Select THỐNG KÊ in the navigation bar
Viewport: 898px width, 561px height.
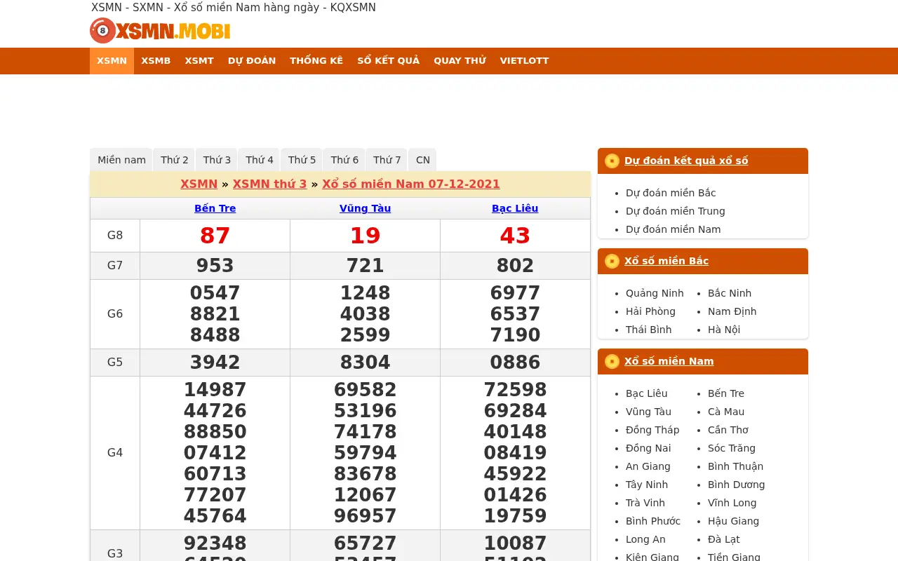click(316, 61)
